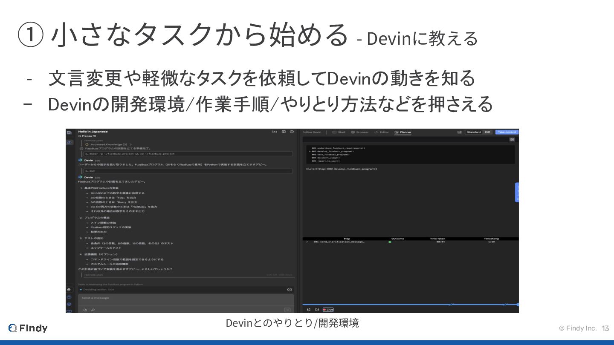Click the small panel icon above the plan list
614x345 pixels.
512,139
